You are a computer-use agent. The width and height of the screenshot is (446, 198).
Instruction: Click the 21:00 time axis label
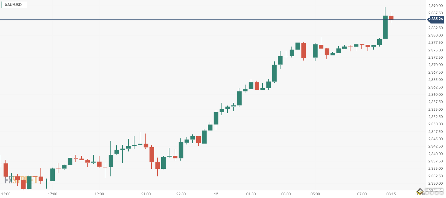pos(146,194)
